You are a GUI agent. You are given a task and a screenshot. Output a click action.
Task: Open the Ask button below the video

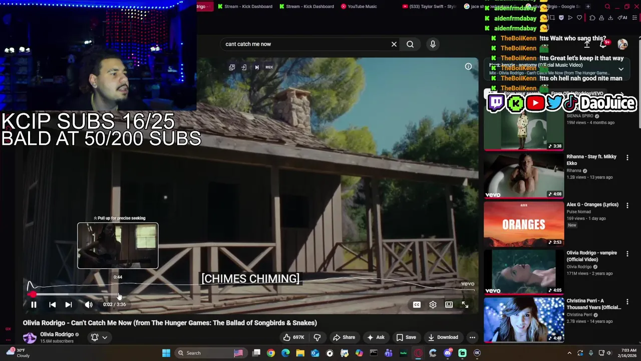pyautogui.click(x=375, y=337)
